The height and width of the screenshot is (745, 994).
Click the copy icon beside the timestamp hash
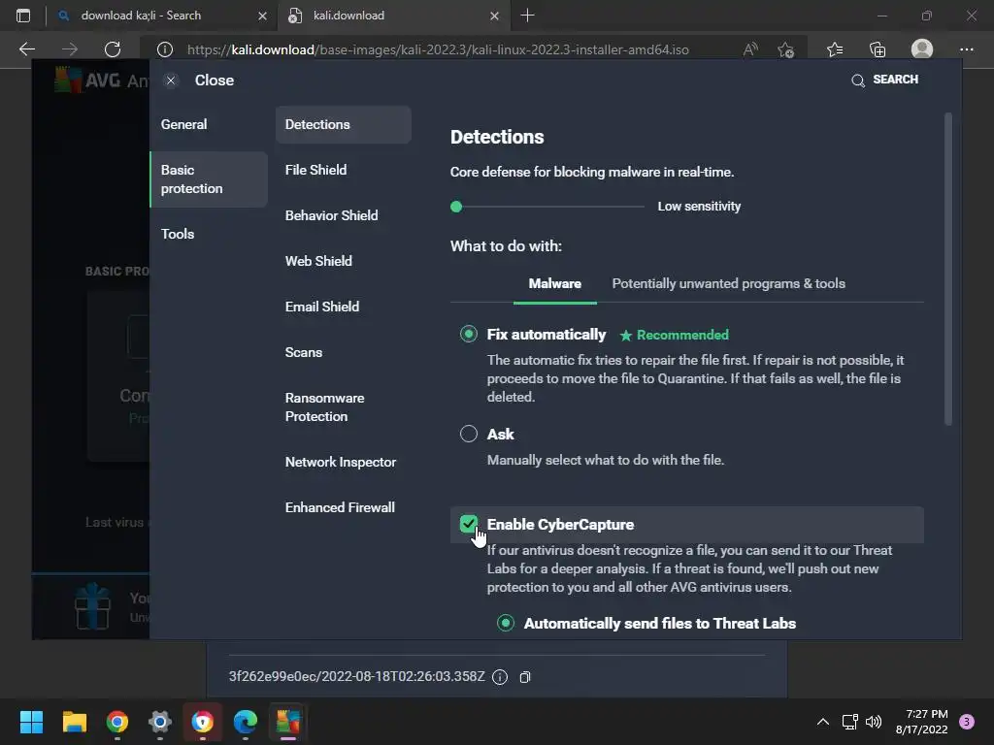[525, 677]
